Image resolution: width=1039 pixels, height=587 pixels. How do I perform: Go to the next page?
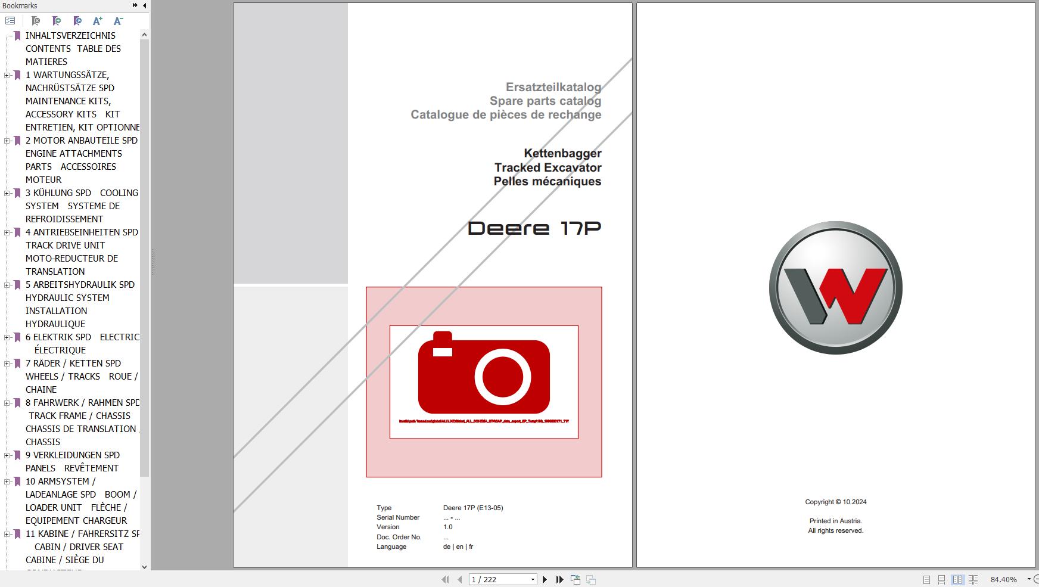[545, 579]
